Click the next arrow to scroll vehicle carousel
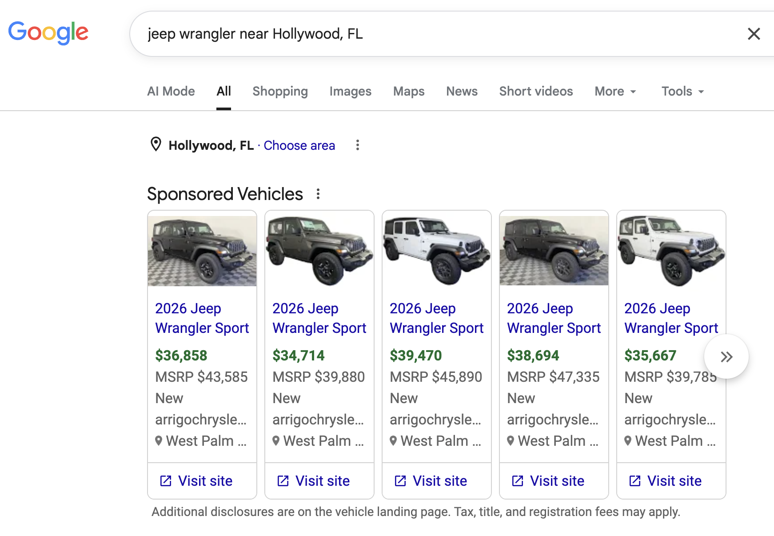774x536 pixels. tap(726, 356)
